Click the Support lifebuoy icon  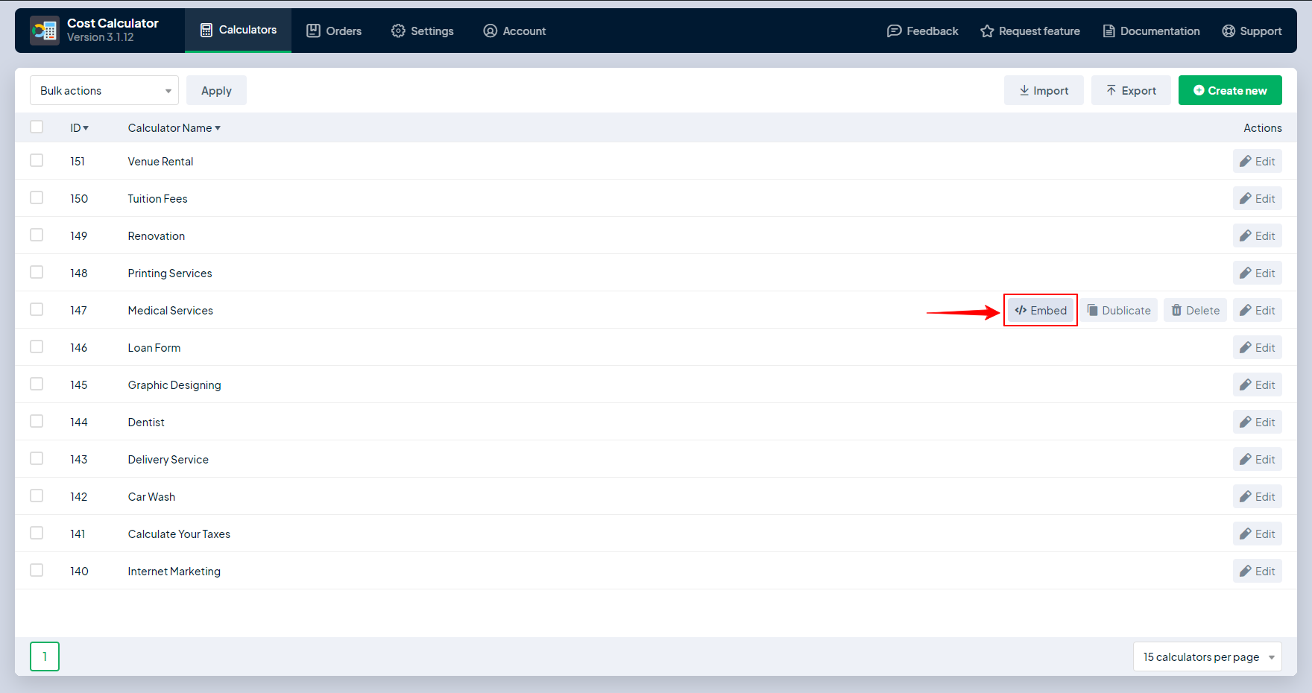point(1229,31)
